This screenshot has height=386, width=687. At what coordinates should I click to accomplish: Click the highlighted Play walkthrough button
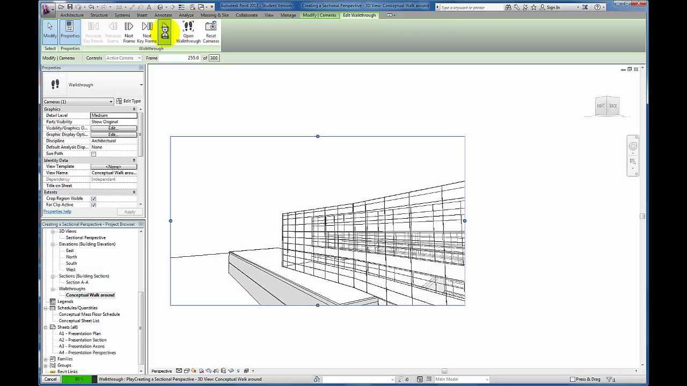[165, 33]
